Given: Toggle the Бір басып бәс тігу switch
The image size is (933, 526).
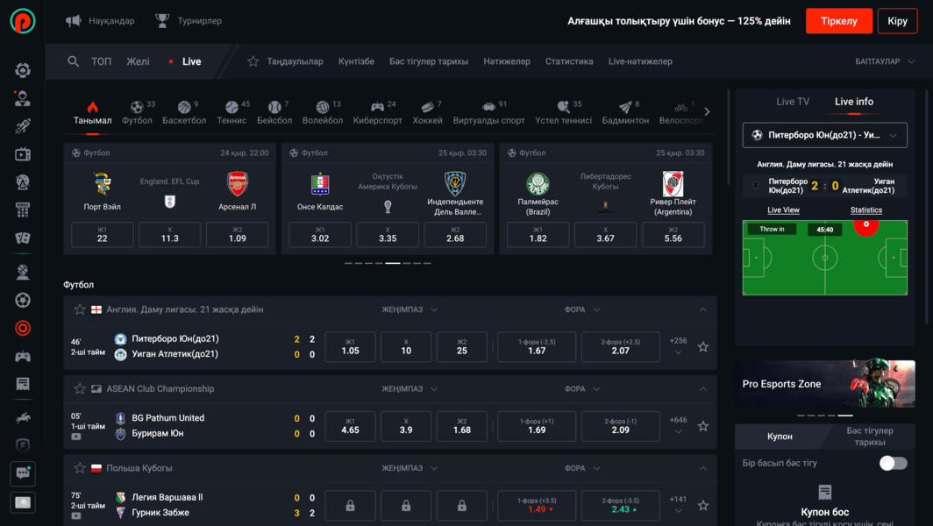Looking at the screenshot, I should [893, 463].
